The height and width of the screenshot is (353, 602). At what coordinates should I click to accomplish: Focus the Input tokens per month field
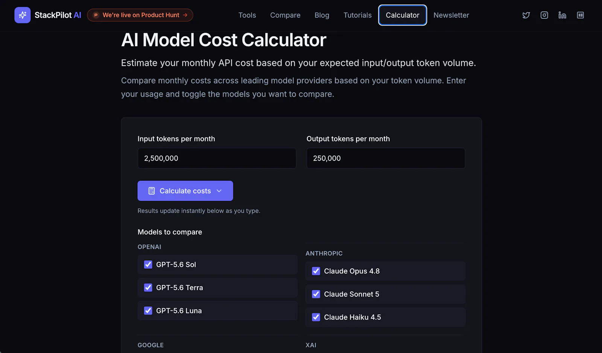click(x=217, y=158)
